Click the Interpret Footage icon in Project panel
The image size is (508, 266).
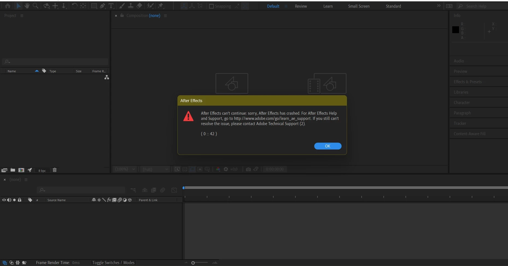coord(4,170)
